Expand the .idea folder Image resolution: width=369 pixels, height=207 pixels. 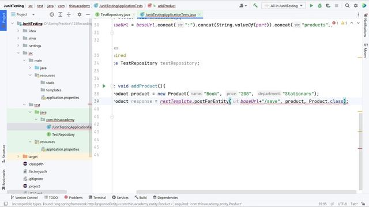18,30
